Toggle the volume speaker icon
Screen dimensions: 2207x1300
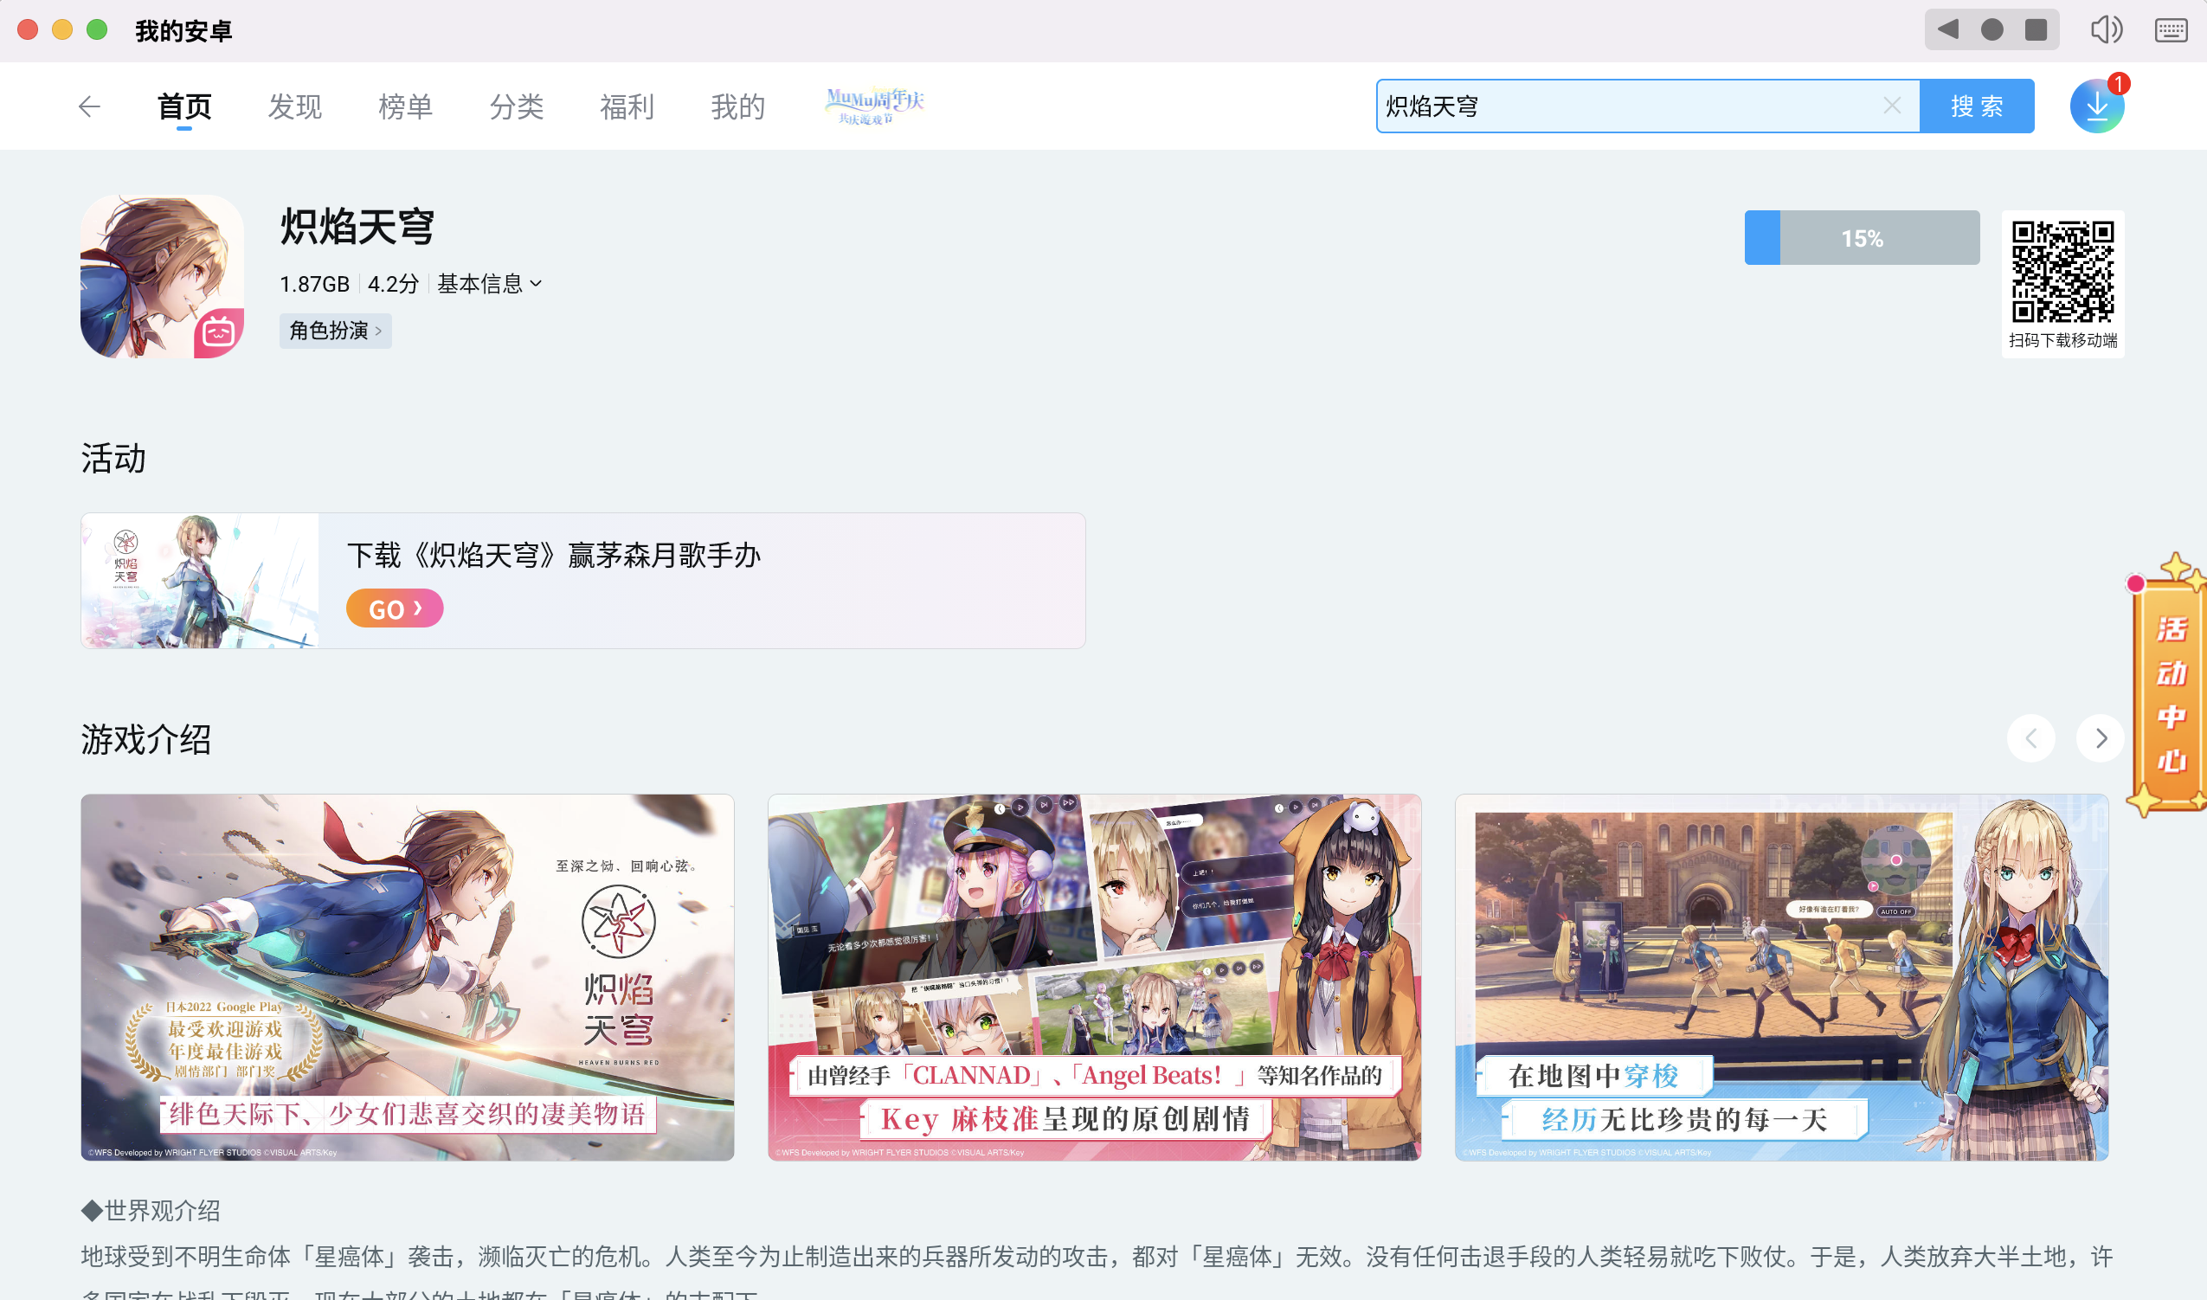tap(2107, 29)
